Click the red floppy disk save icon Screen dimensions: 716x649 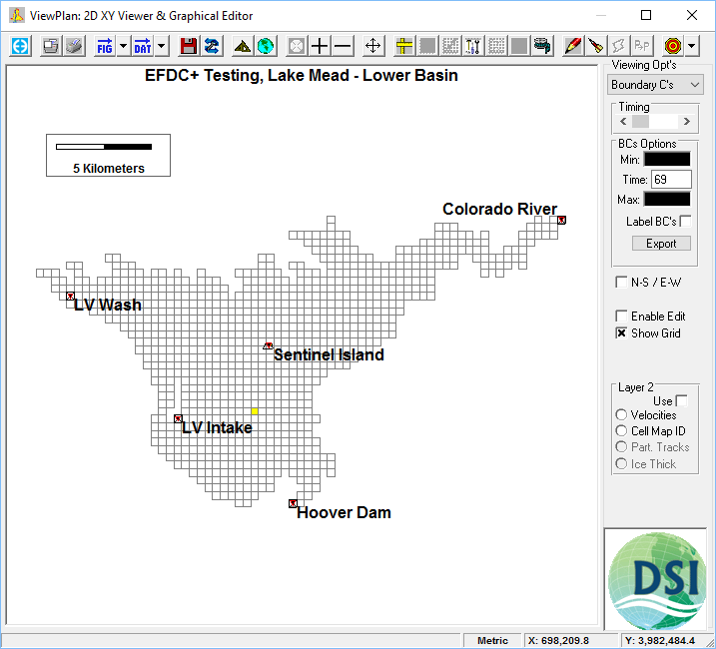(x=188, y=46)
